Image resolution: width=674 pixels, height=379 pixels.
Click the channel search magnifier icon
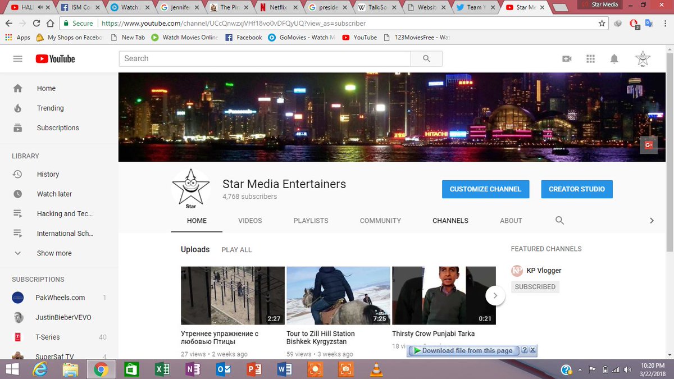559,221
